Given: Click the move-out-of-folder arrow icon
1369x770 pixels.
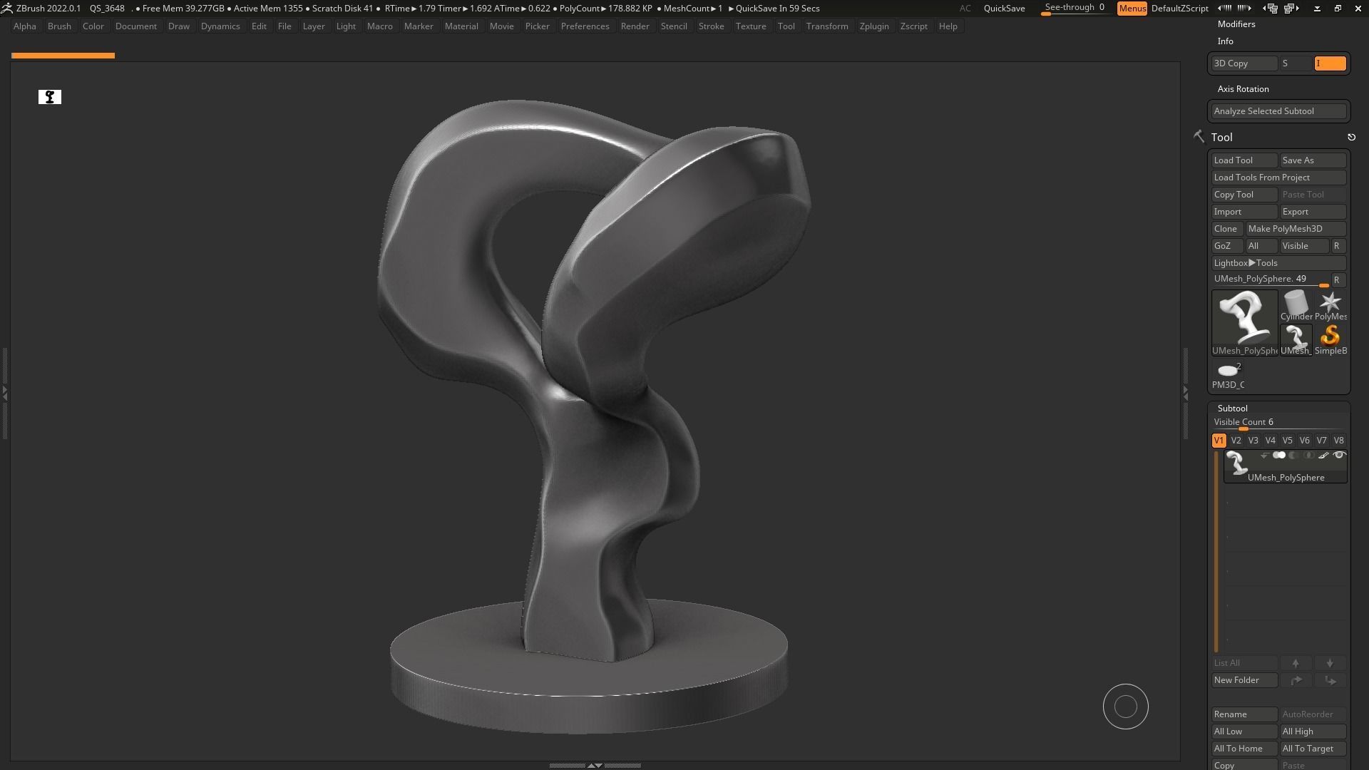Looking at the screenshot, I should pyautogui.click(x=1330, y=680).
